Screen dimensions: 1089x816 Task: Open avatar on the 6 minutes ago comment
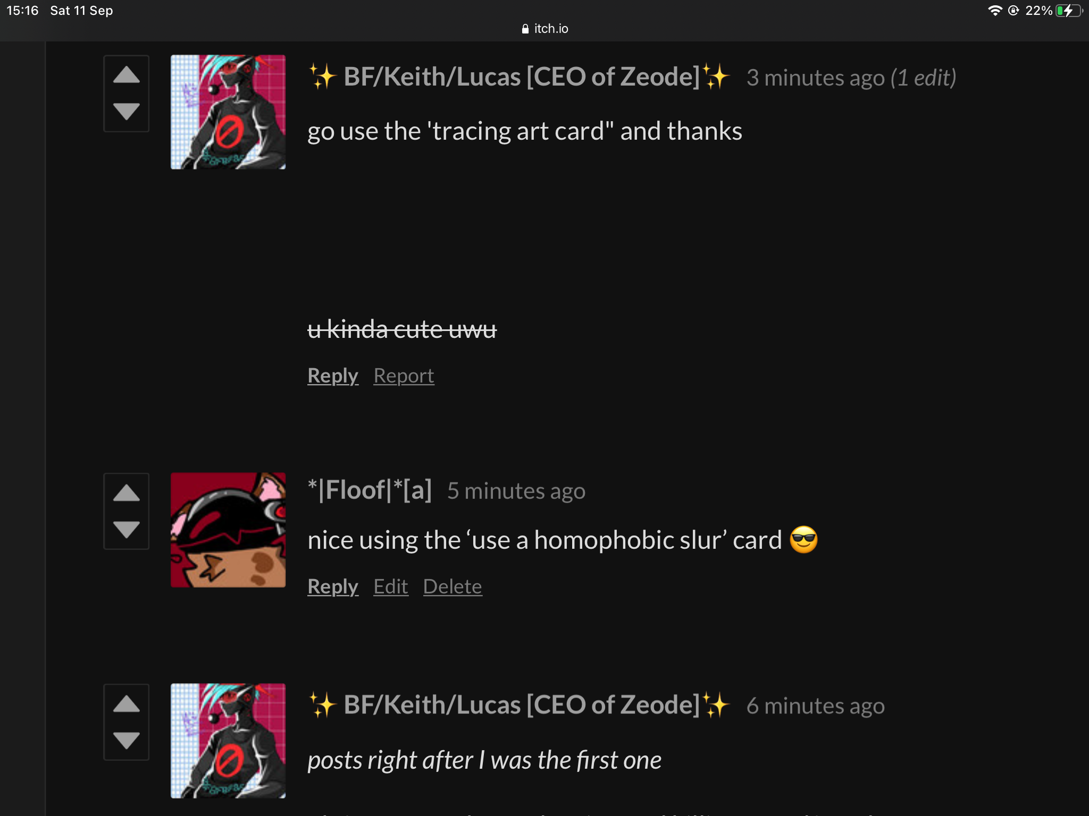228,741
